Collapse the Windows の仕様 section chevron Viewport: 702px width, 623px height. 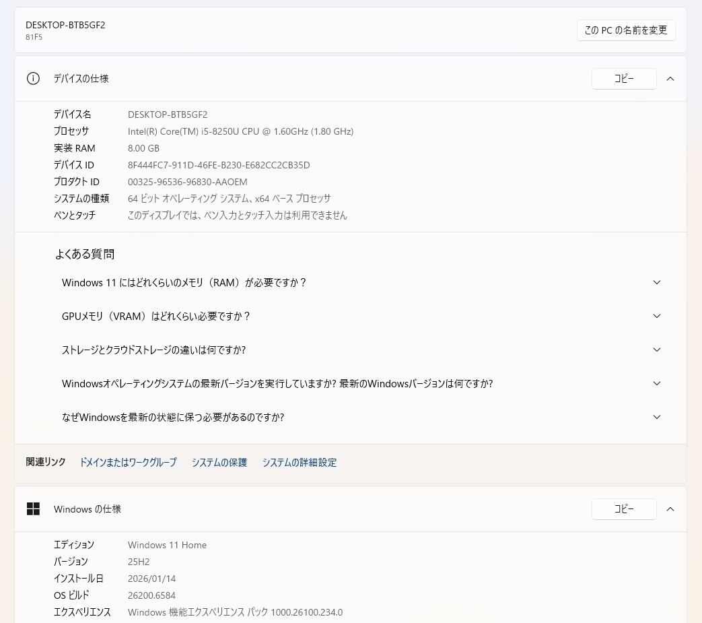(x=670, y=509)
